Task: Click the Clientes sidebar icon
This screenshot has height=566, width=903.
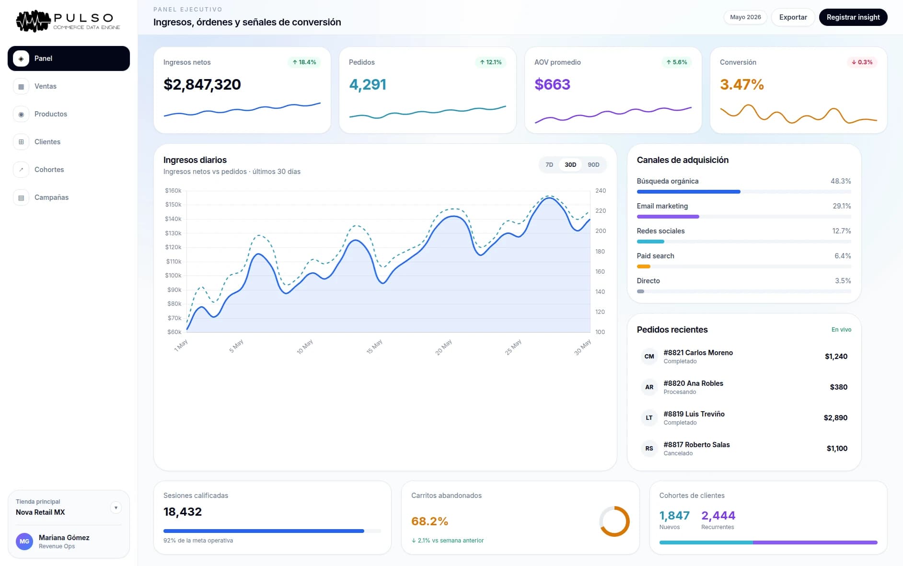Action: (x=21, y=142)
